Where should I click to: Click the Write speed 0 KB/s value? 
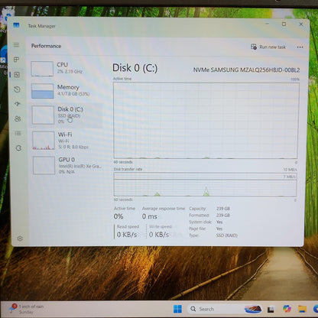[159, 235]
